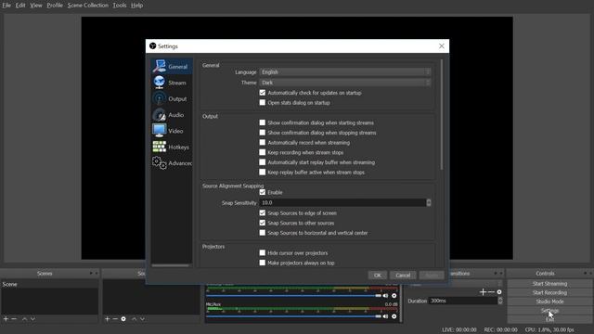594x334 pixels.
Task: Open the Tools menu
Action: (x=120, y=6)
